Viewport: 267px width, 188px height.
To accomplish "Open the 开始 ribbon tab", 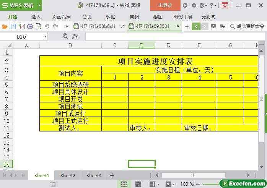I will pyautogui.click(x=13, y=17).
